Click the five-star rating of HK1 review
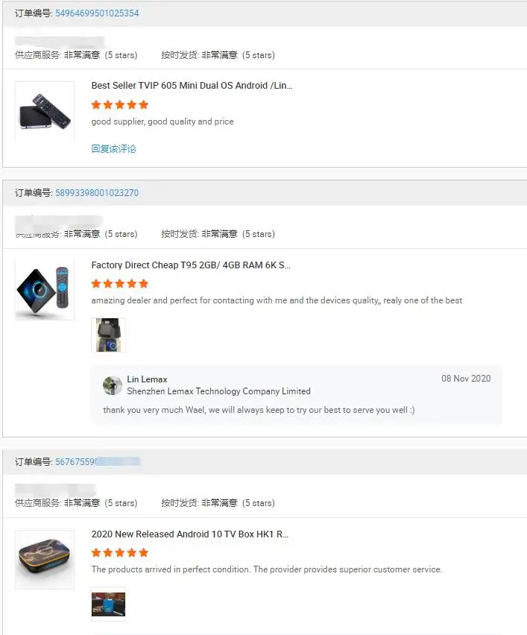Screen dimensions: 527x635 point(120,552)
